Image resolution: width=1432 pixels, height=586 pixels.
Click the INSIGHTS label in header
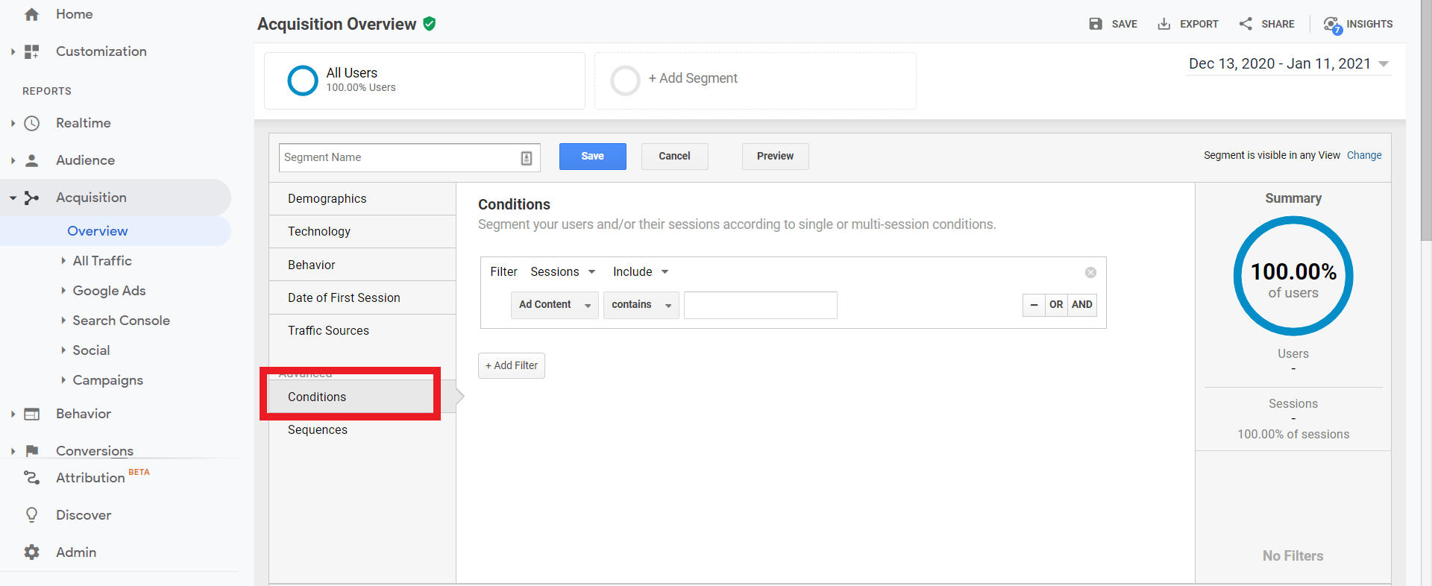[x=1369, y=24]
